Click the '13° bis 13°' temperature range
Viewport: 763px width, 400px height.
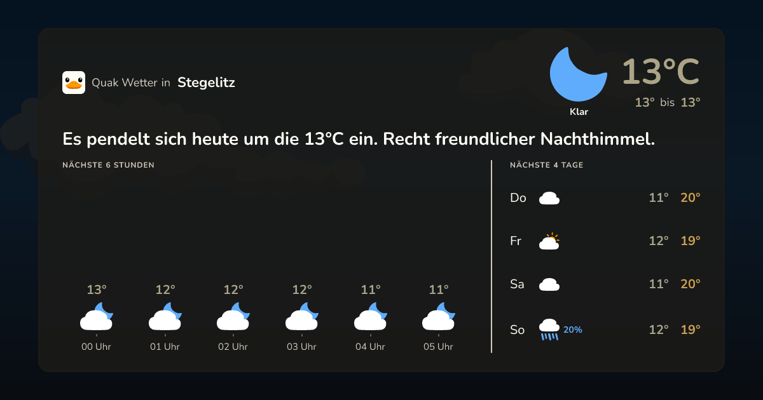pos(668,102)
